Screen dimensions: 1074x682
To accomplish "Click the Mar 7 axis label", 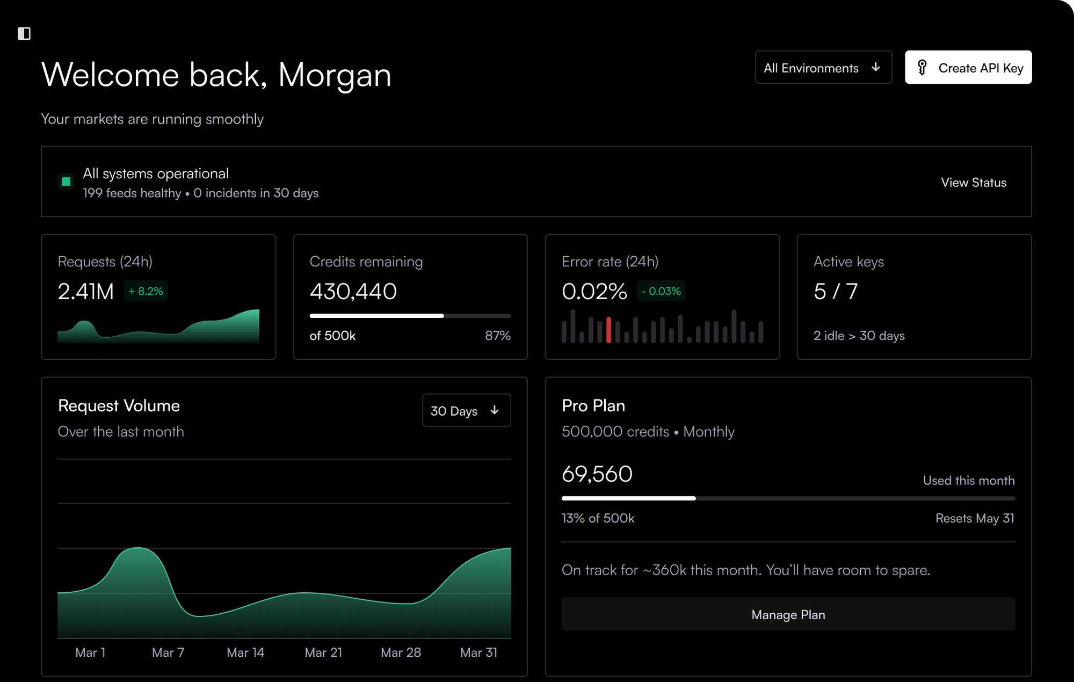I will click(x=168, y=652).
